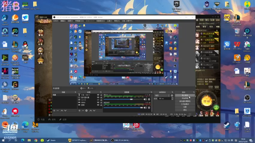Undock the 场景 panel via its header icon
255x143 pixels.
pos(75,92)
